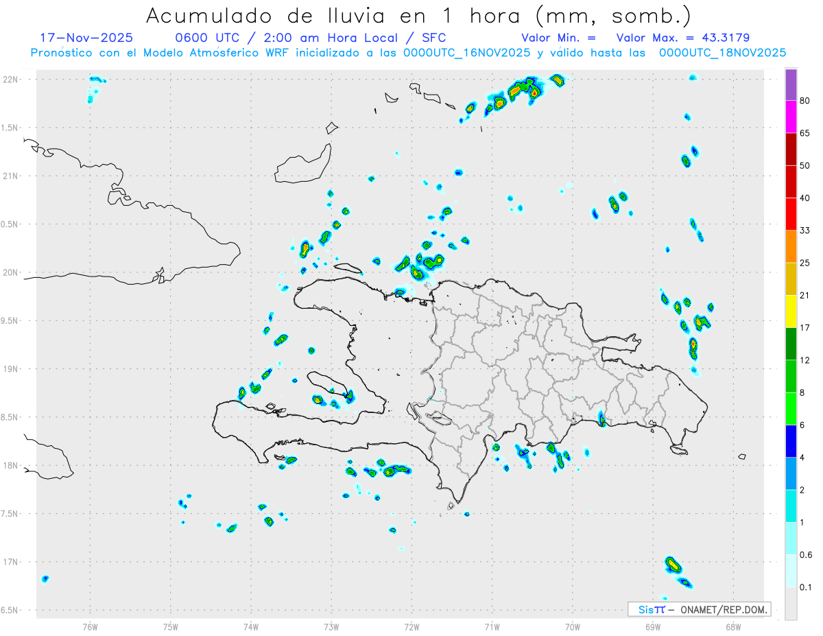Click the '17N' latitude label
823x636 pixels.
12,562
